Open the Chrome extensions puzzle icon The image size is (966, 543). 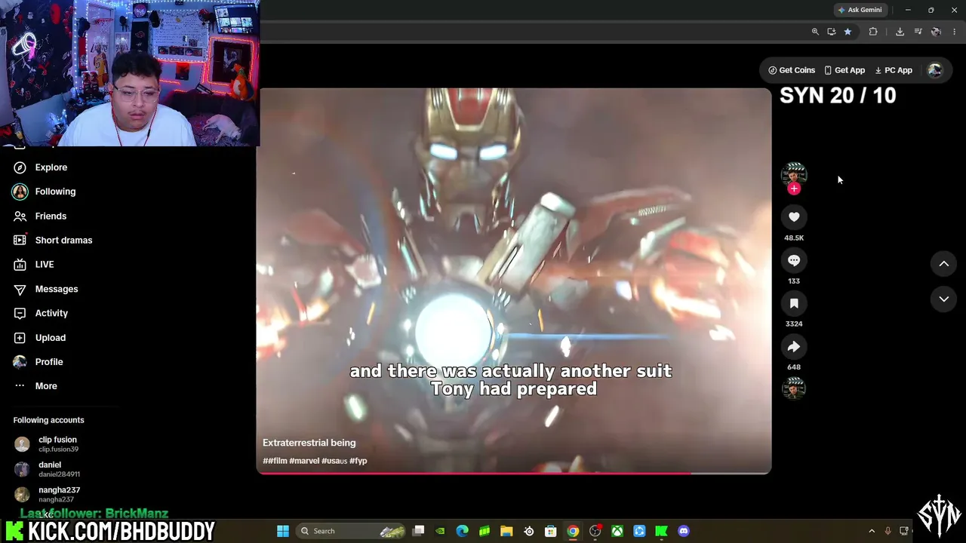point(873,32)
